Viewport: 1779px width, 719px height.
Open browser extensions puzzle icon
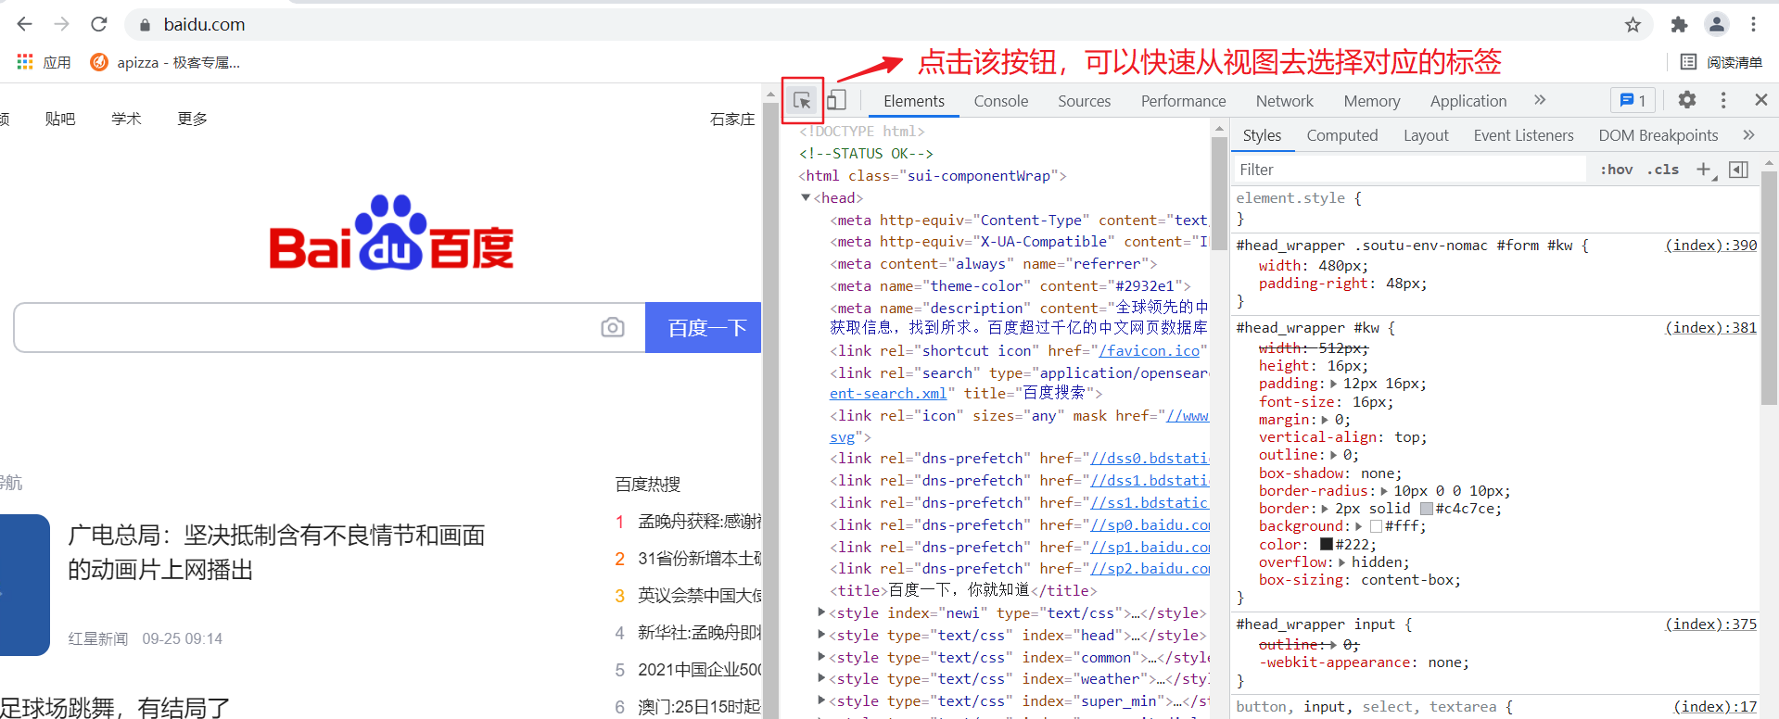coord(1679,25)
